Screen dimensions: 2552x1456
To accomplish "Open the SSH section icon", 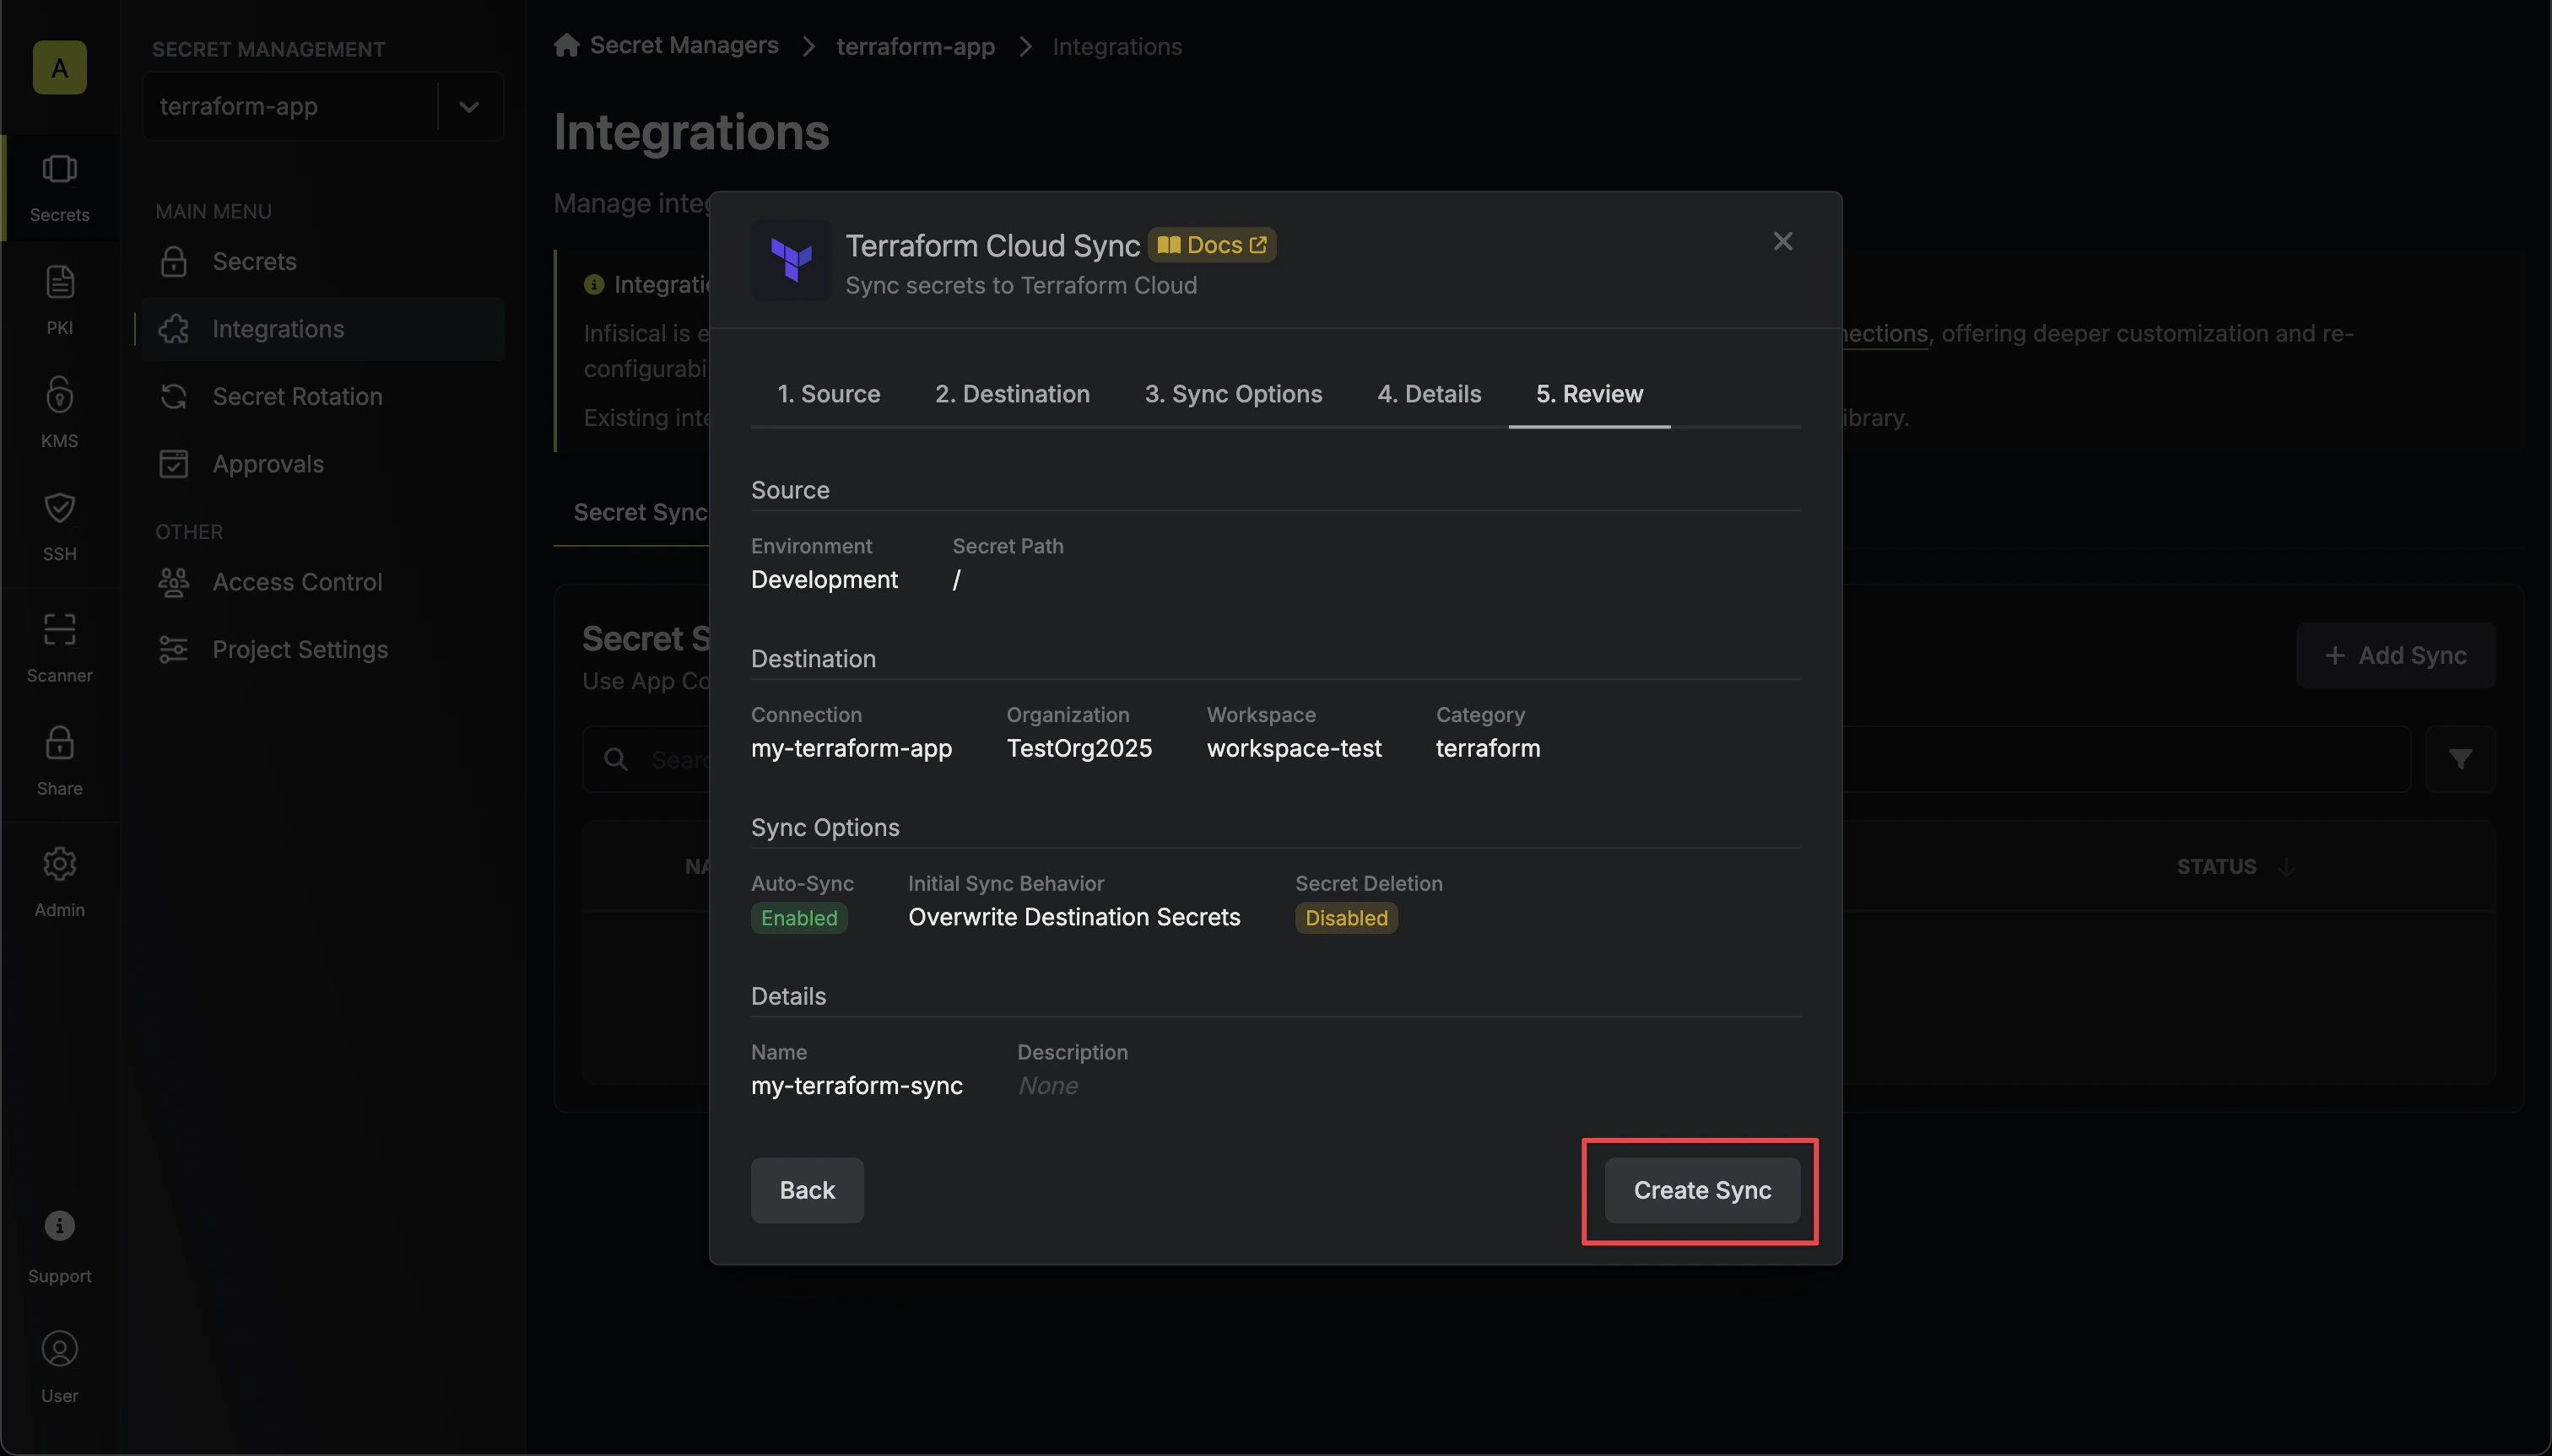I will pyautogui.click(x=59, y=525).
